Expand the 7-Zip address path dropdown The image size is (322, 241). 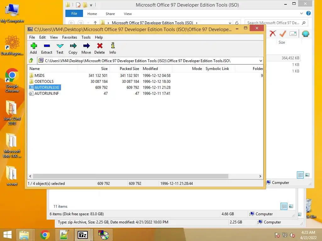point(261,61)
